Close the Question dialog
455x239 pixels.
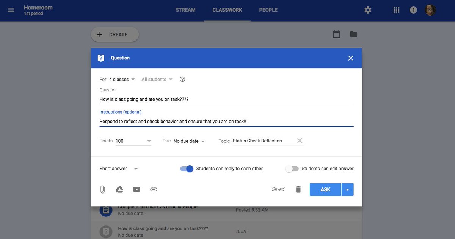tap(351, 58)
